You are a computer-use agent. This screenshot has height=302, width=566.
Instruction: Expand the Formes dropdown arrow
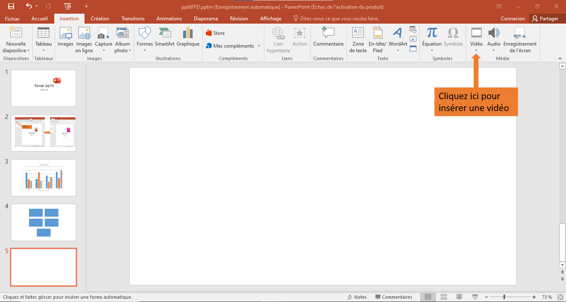point(145,51)
